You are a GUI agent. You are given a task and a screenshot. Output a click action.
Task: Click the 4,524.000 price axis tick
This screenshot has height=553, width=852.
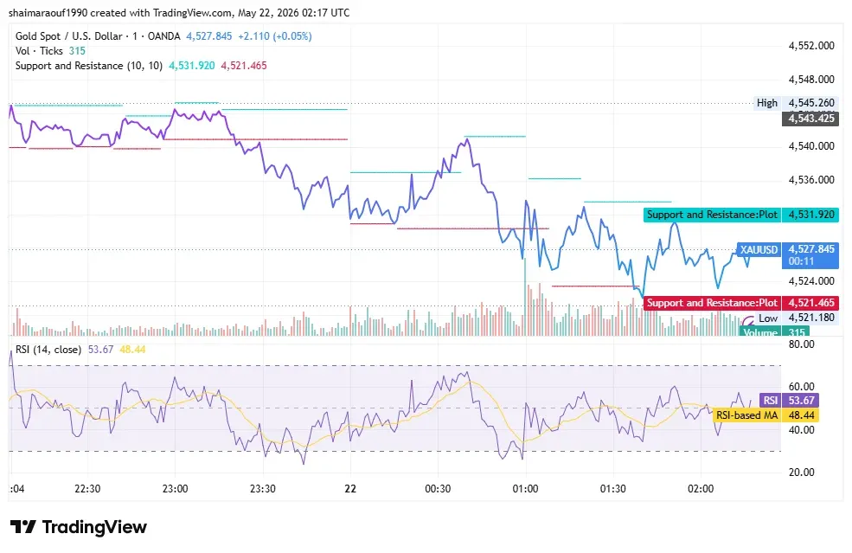click(811, 281)
